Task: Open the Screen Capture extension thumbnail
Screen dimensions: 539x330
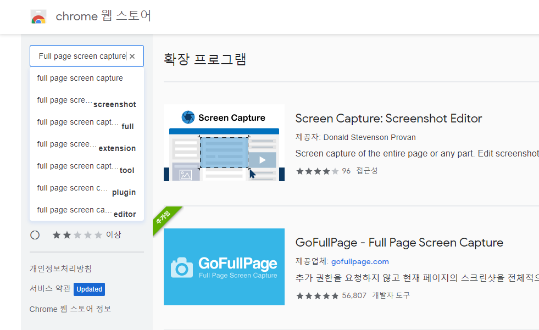Action: 224,143
